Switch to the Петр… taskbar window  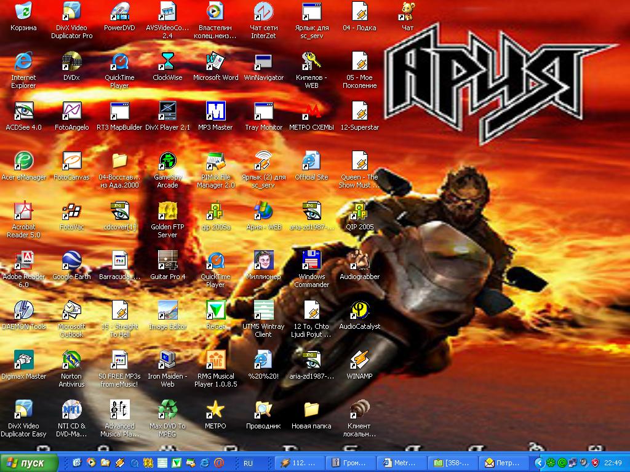506,463
